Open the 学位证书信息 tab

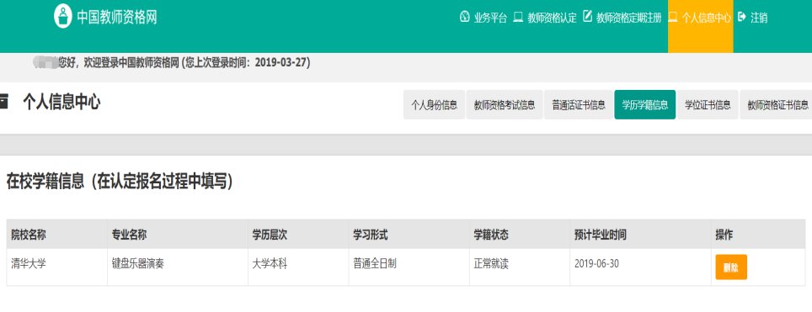(x=708, y=104)
